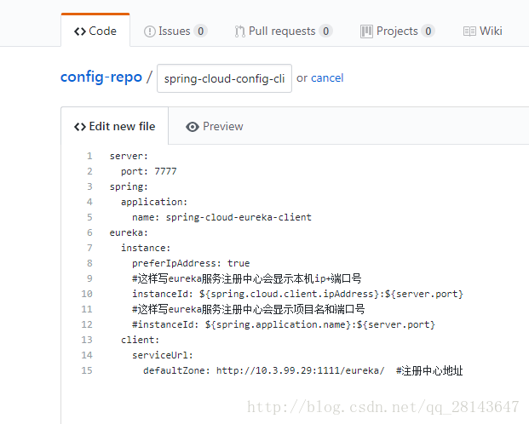Open the Issues tab
Screen dimensions: 529x424
click(175, 32)
